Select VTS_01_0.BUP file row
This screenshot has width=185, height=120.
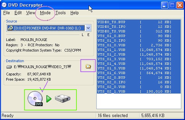click(139, 36)
